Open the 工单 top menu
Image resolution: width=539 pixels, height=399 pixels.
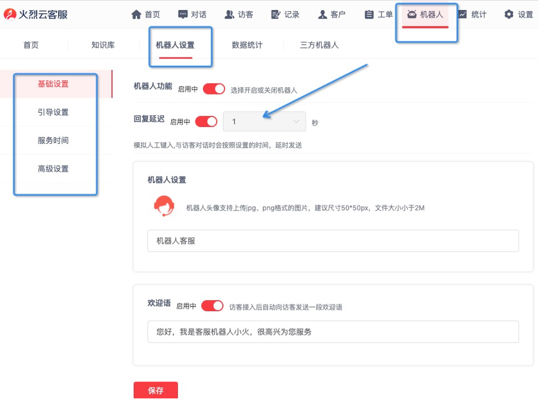coord(378,14)
